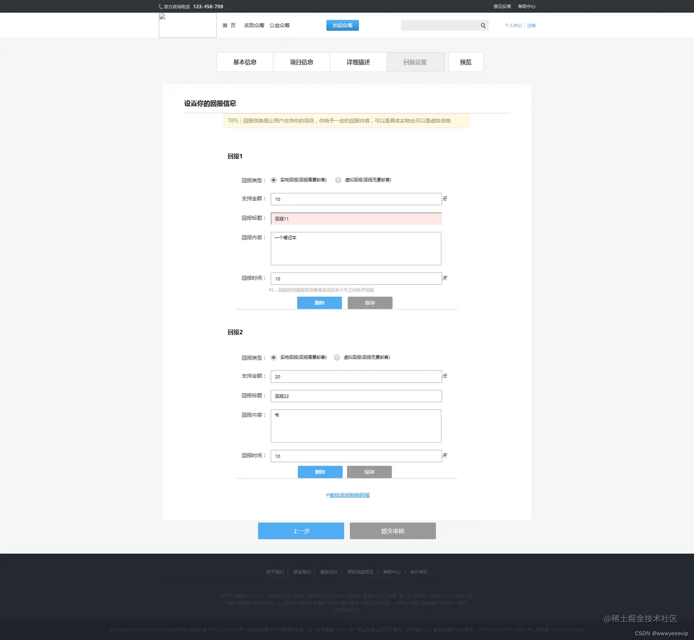Viewport: 694px width, 640px height.
Task: Open 意见反馈 in top bar
Action: pos(502,6)
